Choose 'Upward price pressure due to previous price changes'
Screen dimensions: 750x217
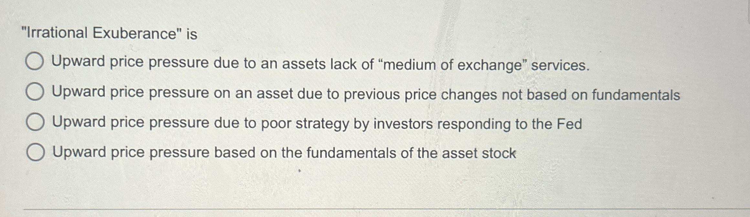[36, 92]
